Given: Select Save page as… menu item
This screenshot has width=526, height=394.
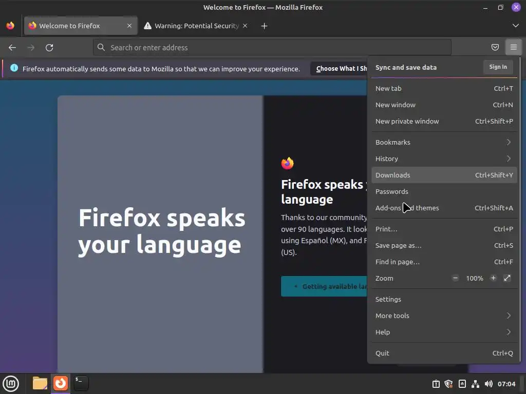Looking at the screenshot, I should click(444, 246).
